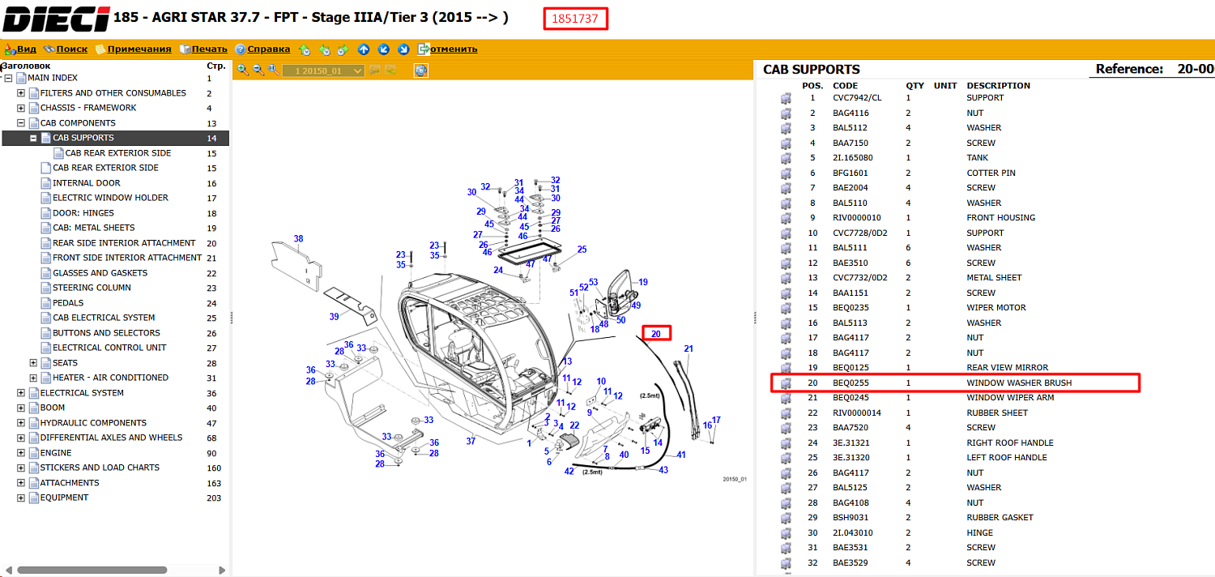Image resolution: width=1215 pixels, height=577 pixels.
Task: Expand HEATER - AIR CONDITIONED node
Action: 33,378
